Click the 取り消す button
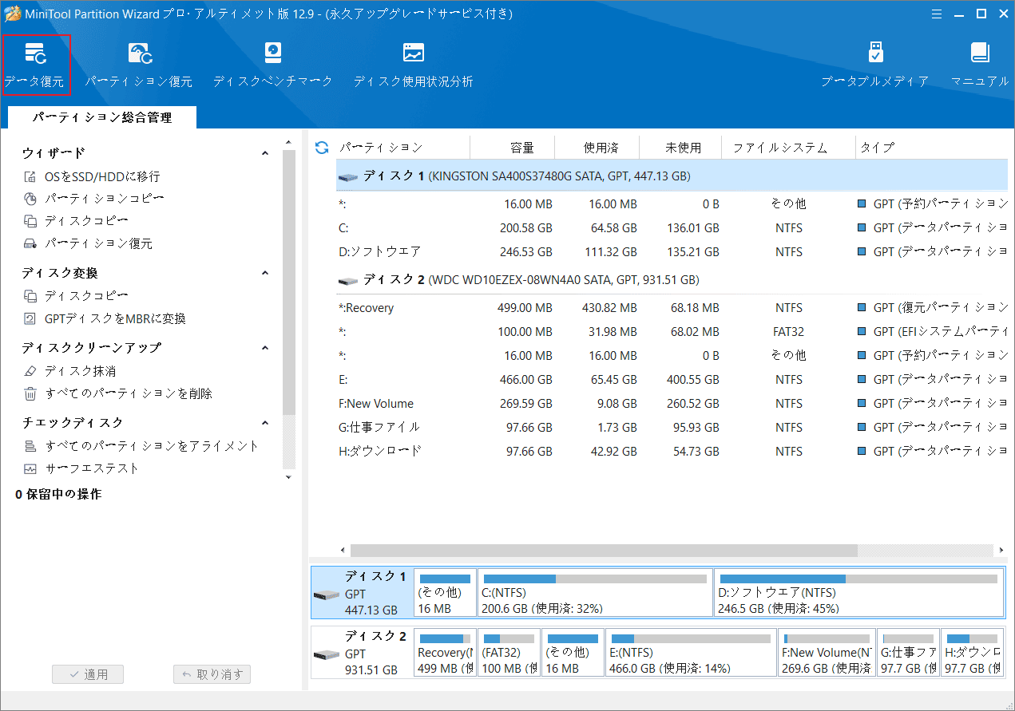 tap(212, 674)
